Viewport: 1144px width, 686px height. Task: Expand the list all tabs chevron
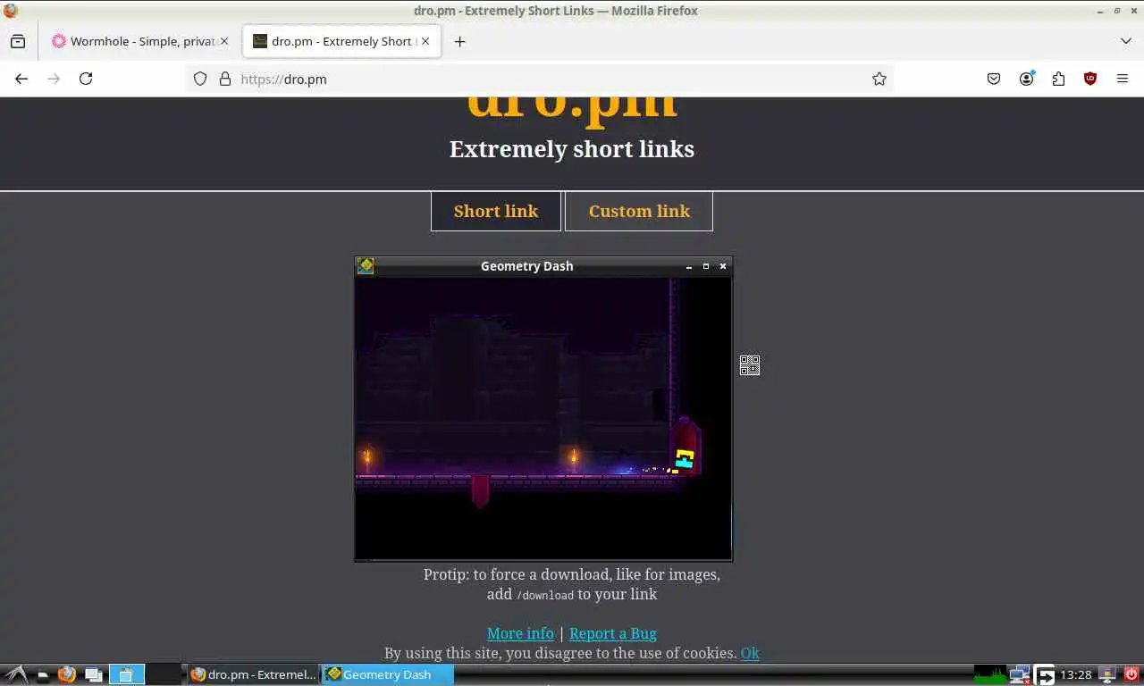pyautogui.click(x=1126, y=41)
